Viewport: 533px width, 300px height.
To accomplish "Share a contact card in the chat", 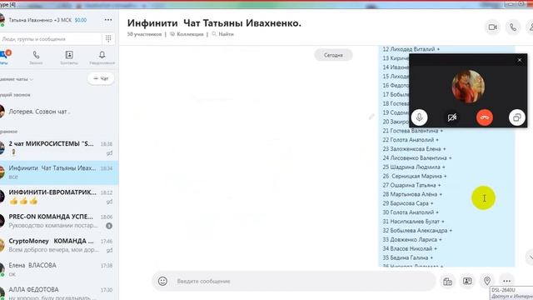I will [x=467, y=281].
